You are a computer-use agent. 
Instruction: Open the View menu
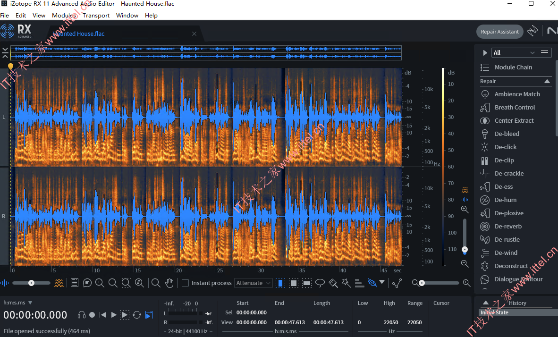pos(39,15)
